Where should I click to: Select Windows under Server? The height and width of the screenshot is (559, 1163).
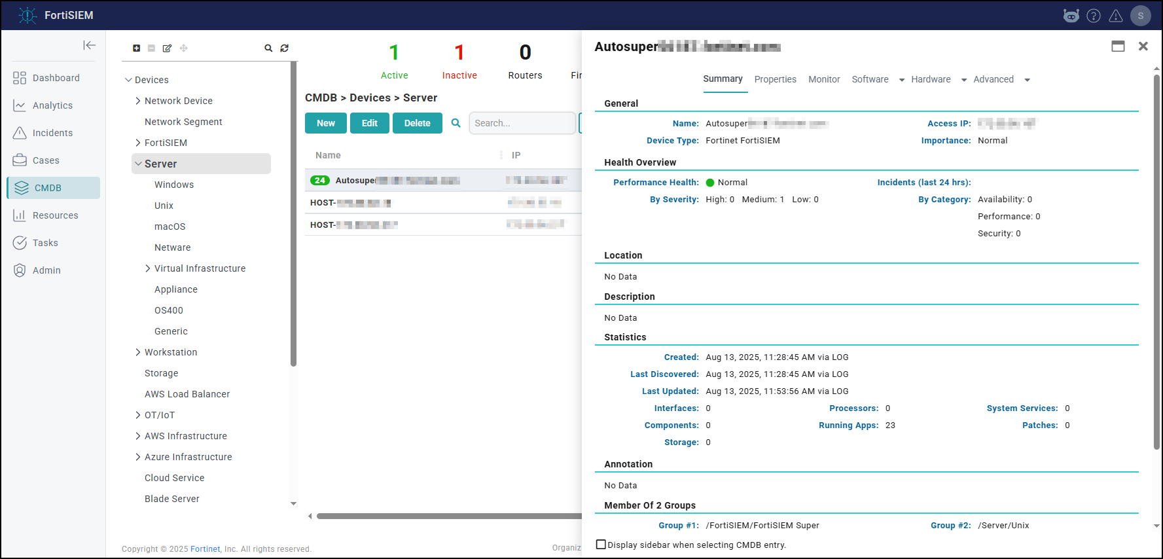coord(174,185)
